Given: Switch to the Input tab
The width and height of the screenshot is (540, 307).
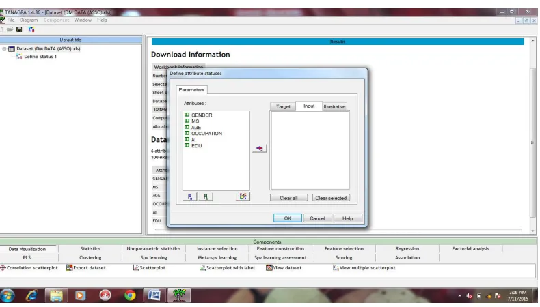Looking at the screenshot, I should (309, 106).
